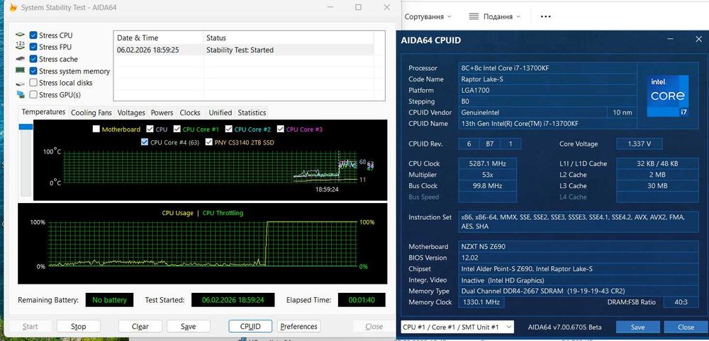This screenshot has height=341, width=709.
Task: Uncheck Stress CPU checkbox
Action: click(x=33, y=35)
